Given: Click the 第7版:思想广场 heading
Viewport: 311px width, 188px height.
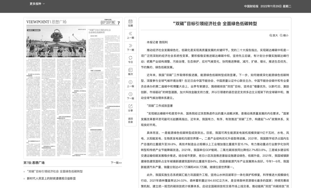Looking at the screenshot, I should pyautogui.click(x=34, y=163).
